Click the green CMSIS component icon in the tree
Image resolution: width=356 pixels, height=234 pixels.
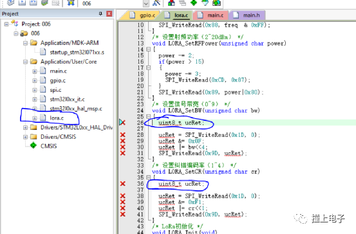pos(33,145)
